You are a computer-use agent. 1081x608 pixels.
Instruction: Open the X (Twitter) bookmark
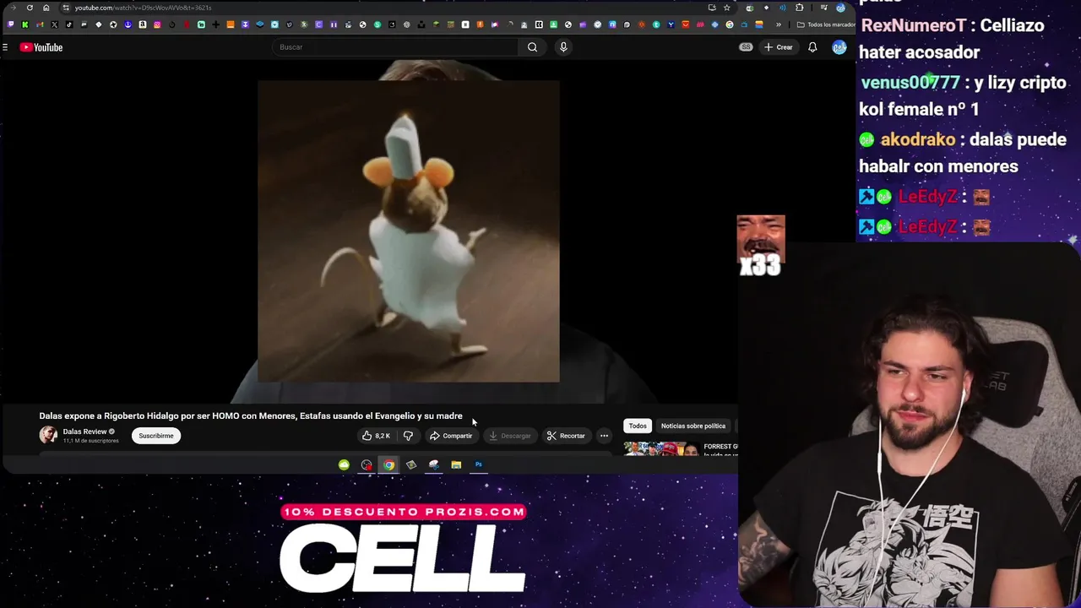[x=54, y=24]
